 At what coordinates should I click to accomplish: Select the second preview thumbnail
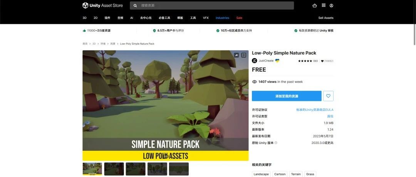tap(114, 169)
